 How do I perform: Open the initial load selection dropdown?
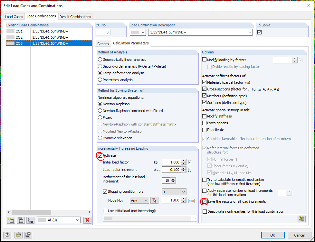150,218
